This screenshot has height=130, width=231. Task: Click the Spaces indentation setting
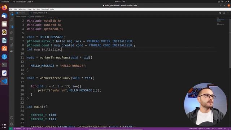tap(201, 129)
